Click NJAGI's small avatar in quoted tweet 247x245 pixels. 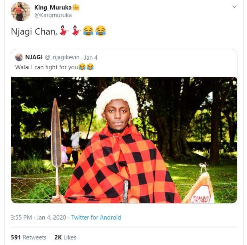click(19, 57)
